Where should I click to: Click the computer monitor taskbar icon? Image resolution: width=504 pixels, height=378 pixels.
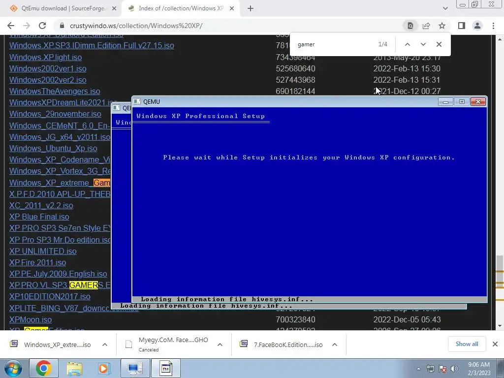(135, 368)
